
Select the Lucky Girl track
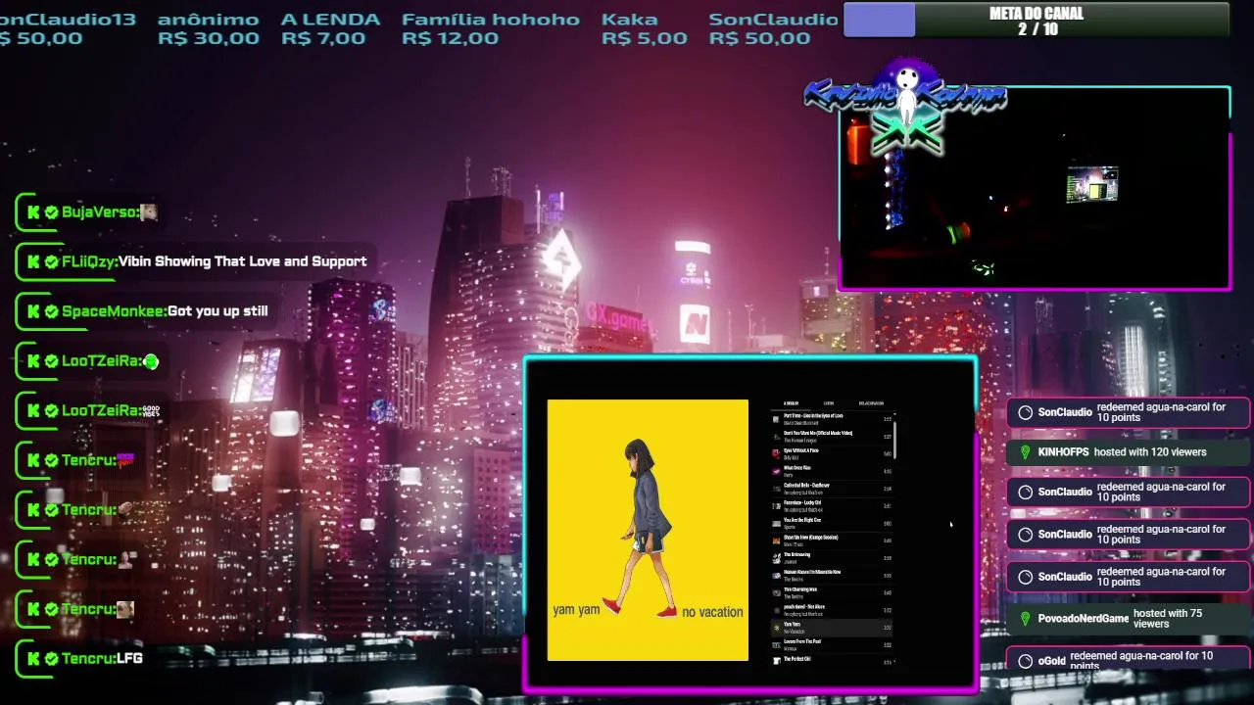tap(832, 505)
